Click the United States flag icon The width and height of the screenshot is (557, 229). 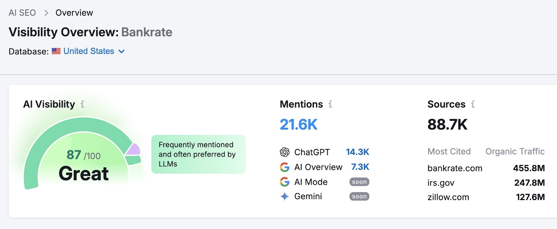point(56,51)
